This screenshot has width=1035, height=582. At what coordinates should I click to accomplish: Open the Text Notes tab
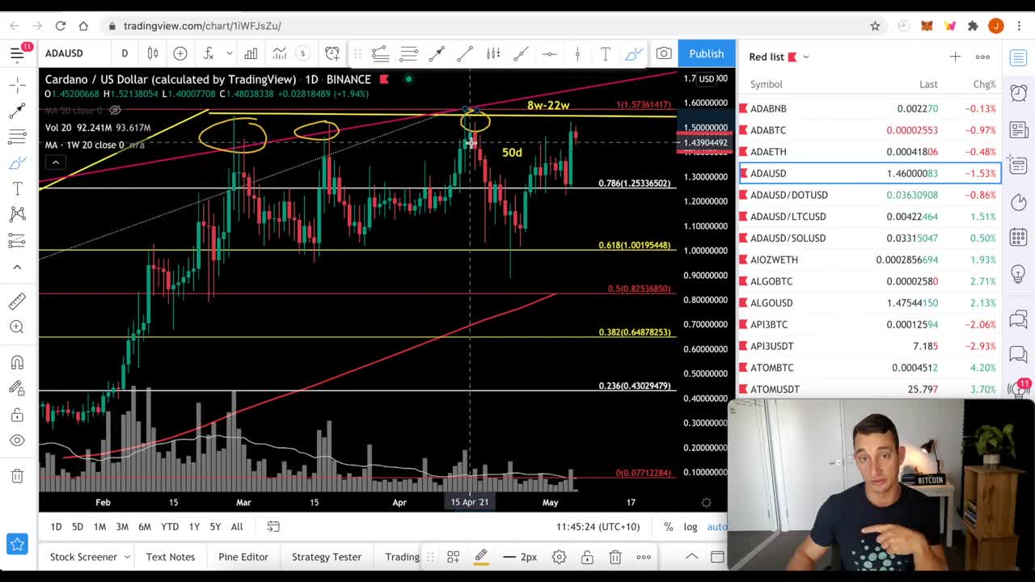171,557
